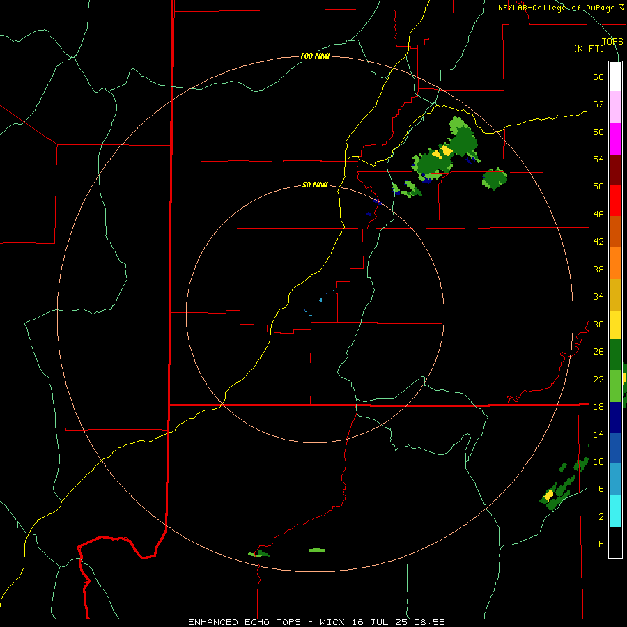Viewport: 627px width, 627px height.
Task: Click the dark red 50-54 kft legend swatch
Action: click(x=615, y=170)
